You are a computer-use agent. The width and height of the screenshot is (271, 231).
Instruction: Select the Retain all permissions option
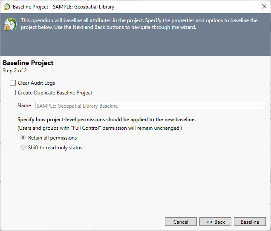click(x=23, y=138)
